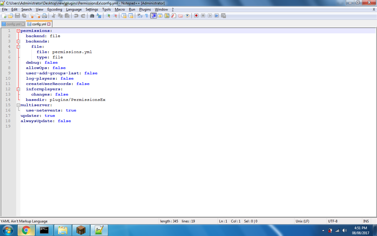Zoom in using the magnifier plus icon
377x236 pixels.
(108, 16)
